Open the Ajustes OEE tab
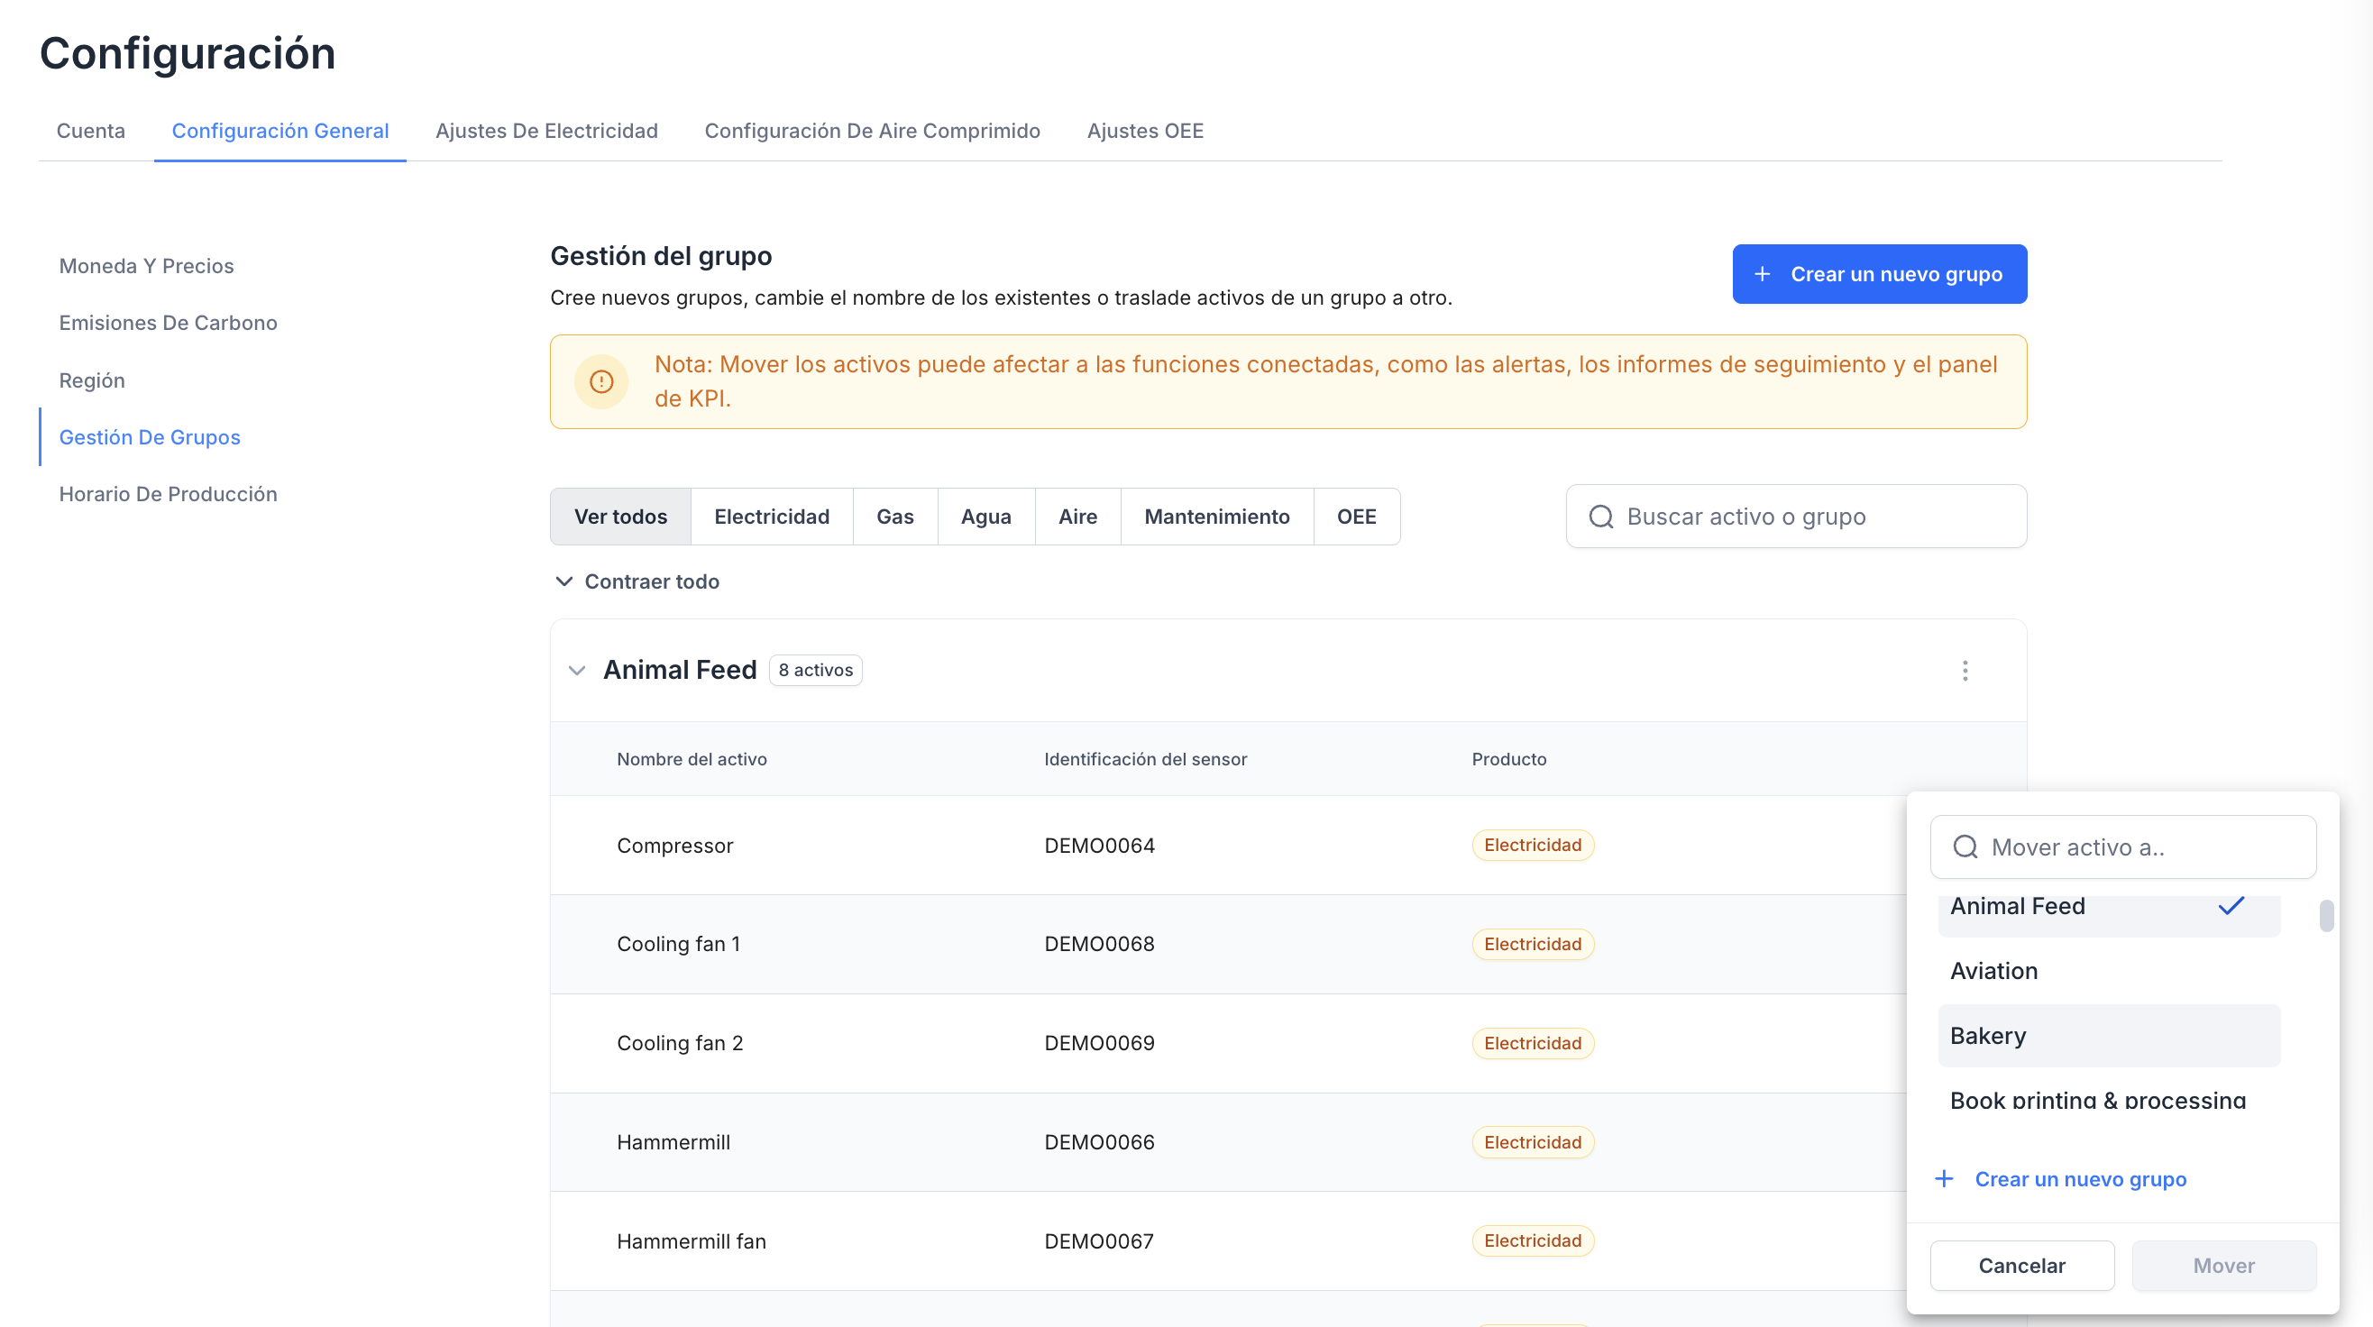The width and height of the screenshot is (2373, 1327). (1144, 131)
